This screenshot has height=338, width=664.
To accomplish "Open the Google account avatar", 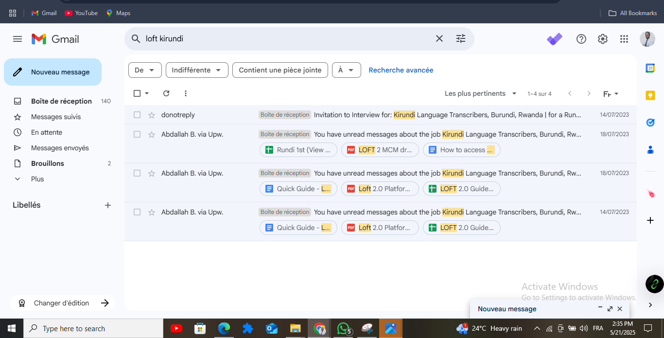I will (x=647, y=39).
